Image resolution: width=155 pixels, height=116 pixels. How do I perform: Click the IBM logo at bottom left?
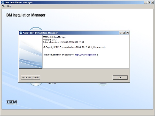point(12,102)
